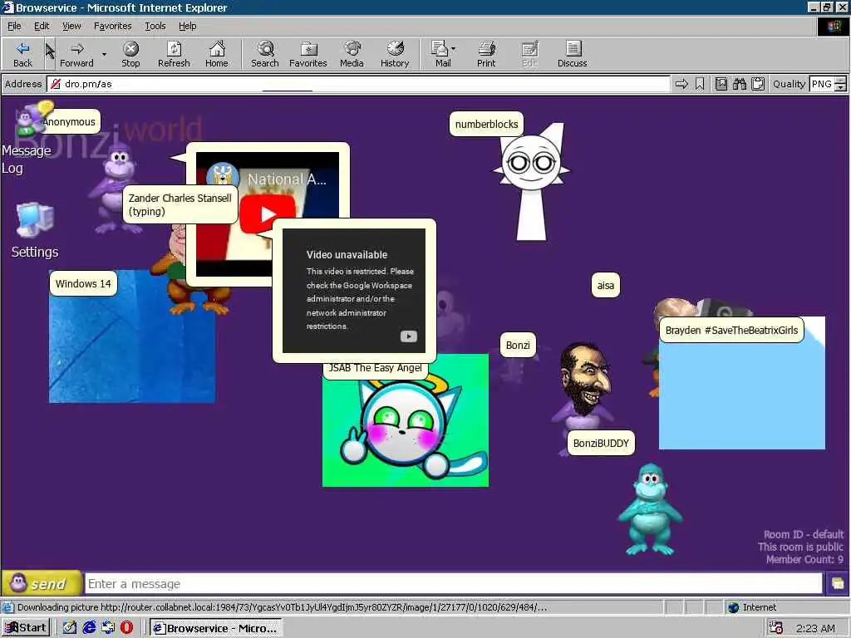
Task: Click the bookmark icon next to Go arrow
Action: tap(700, 84)
